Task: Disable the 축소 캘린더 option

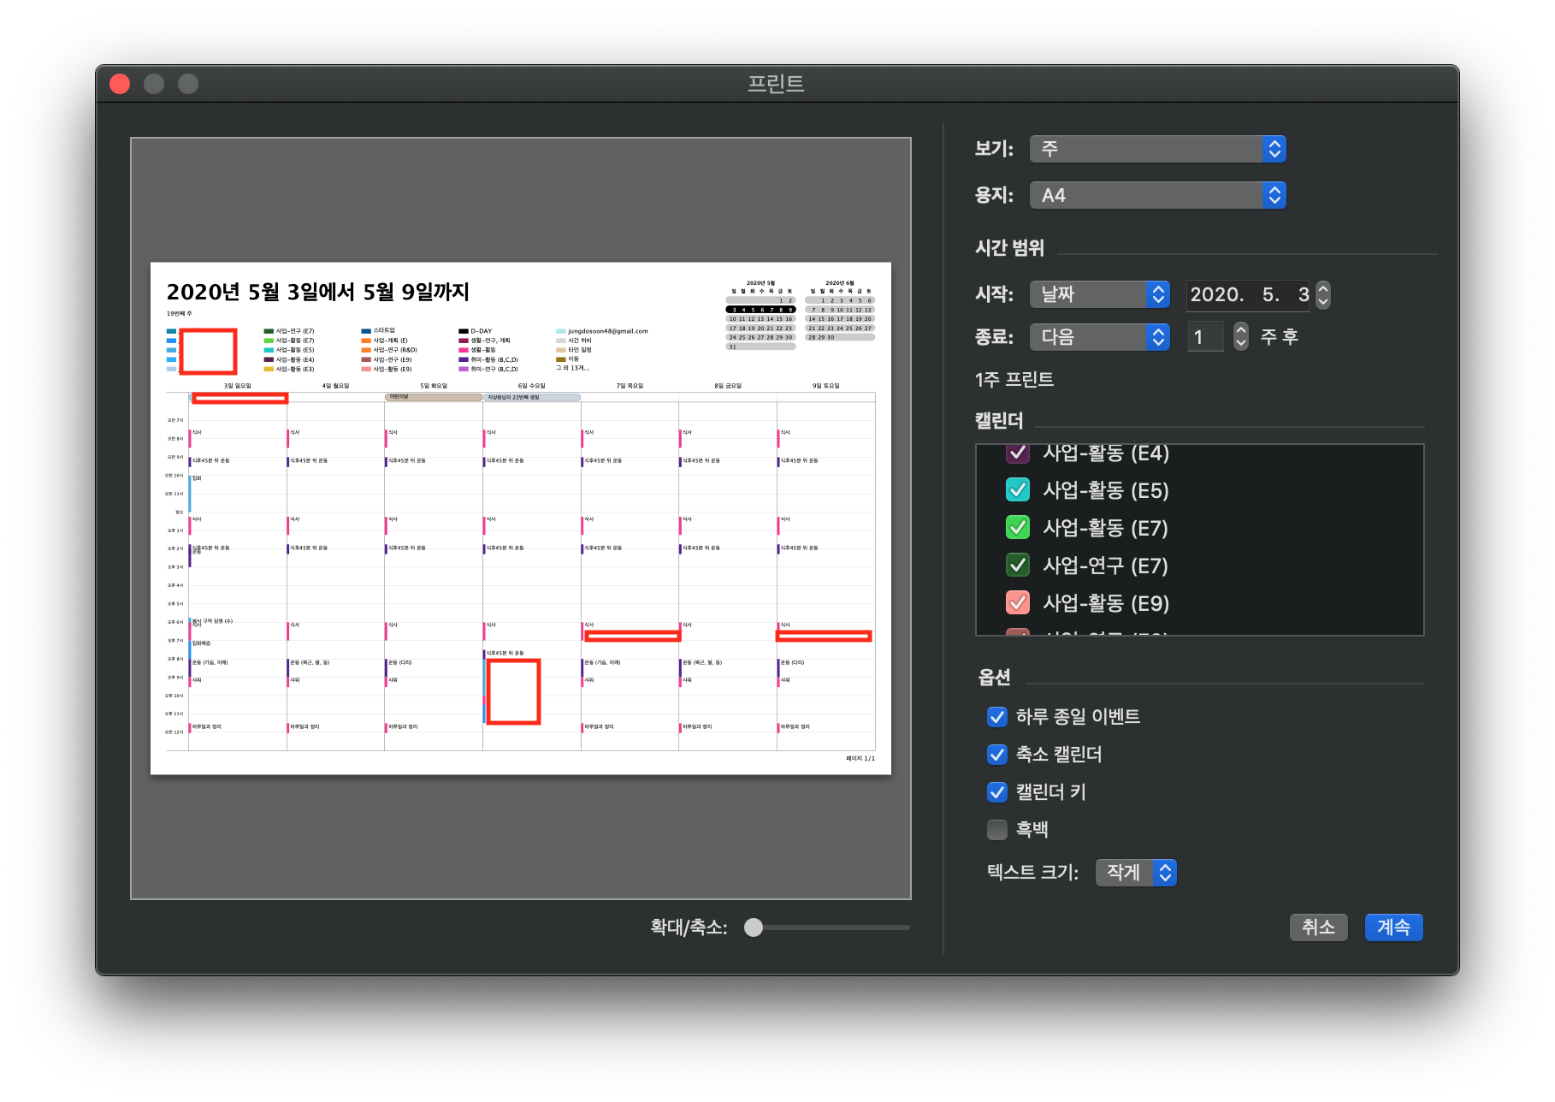Action: coord(997,755)
